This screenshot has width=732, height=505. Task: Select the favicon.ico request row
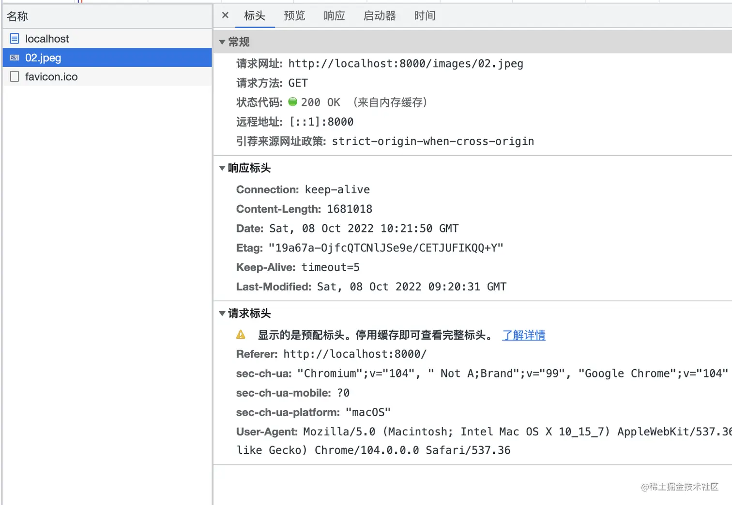[x=52, y=76]
